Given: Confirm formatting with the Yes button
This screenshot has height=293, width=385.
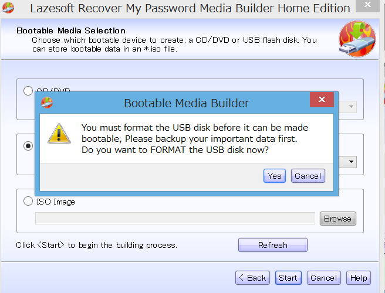Looking at the screenshot, I should point(275,176).
